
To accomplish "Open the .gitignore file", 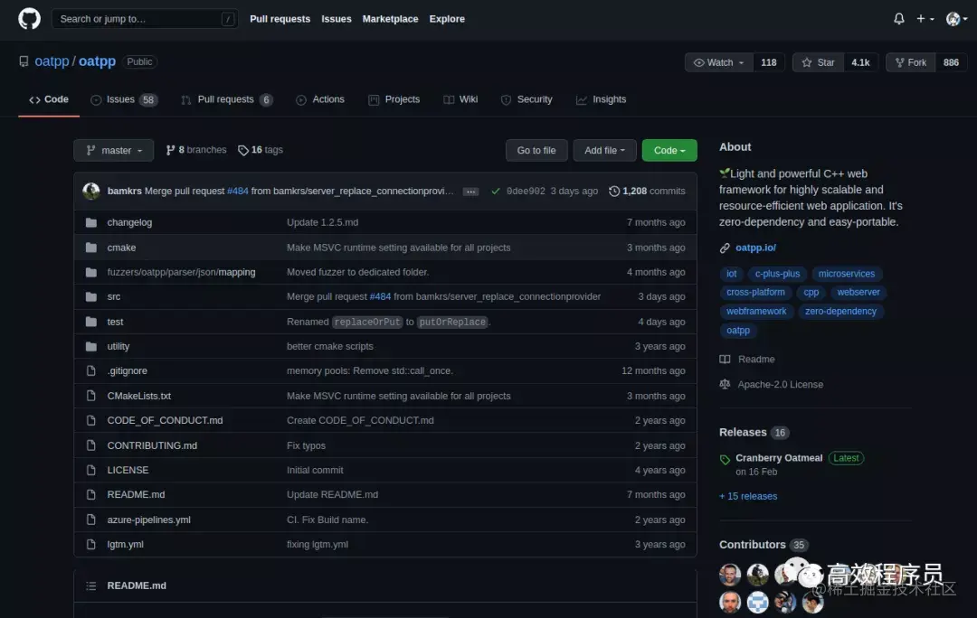I will (128, 370).
